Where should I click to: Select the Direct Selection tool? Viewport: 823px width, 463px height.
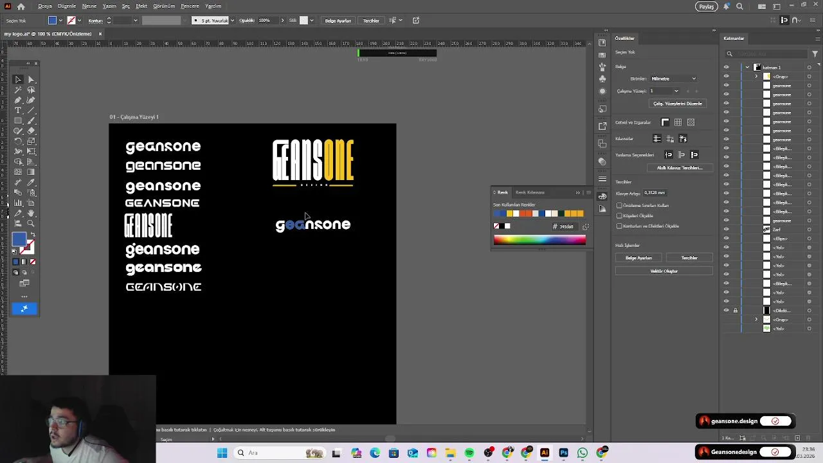coord(31,80)
